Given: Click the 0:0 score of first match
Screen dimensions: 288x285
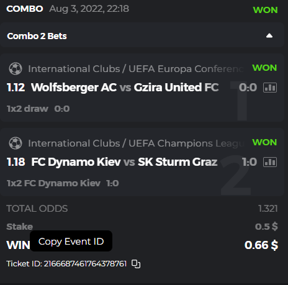Looking at the screenshot, I should pos(248,88).
